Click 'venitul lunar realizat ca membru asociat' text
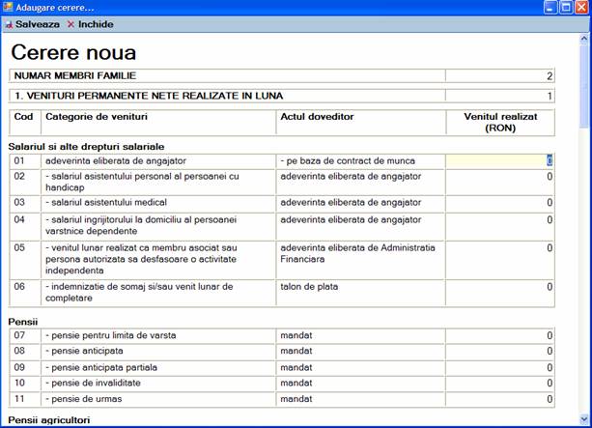This screenshot has height=428, width=592. coord(141,259)
